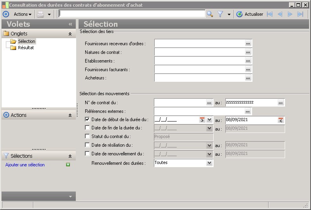The height and width of the screenshot is (210, 311).
Task: Uncheck Date de début de la durée checkbox
Action: (x=87, y=120)
